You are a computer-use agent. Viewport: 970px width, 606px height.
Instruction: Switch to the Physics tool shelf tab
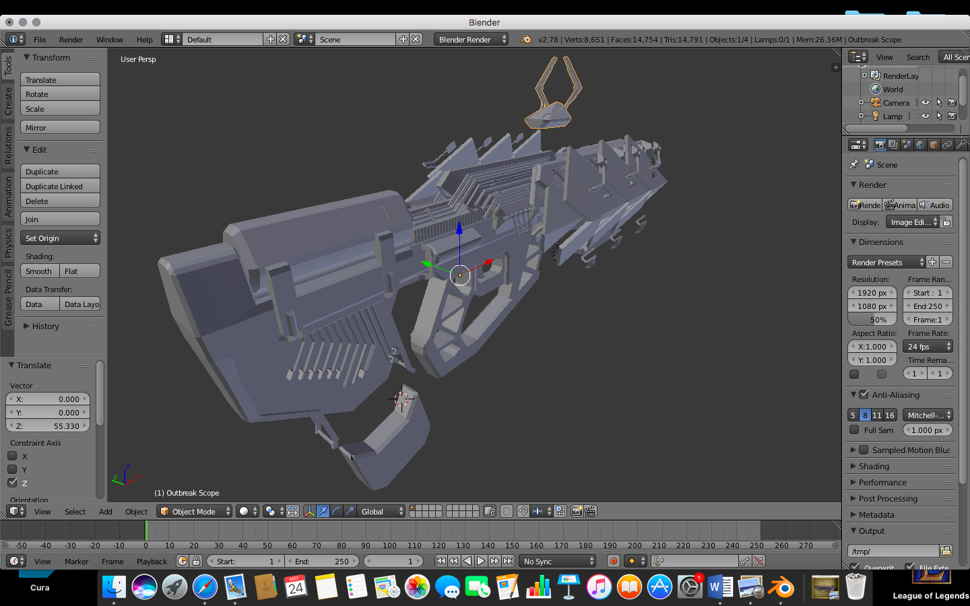click(8, 243)
